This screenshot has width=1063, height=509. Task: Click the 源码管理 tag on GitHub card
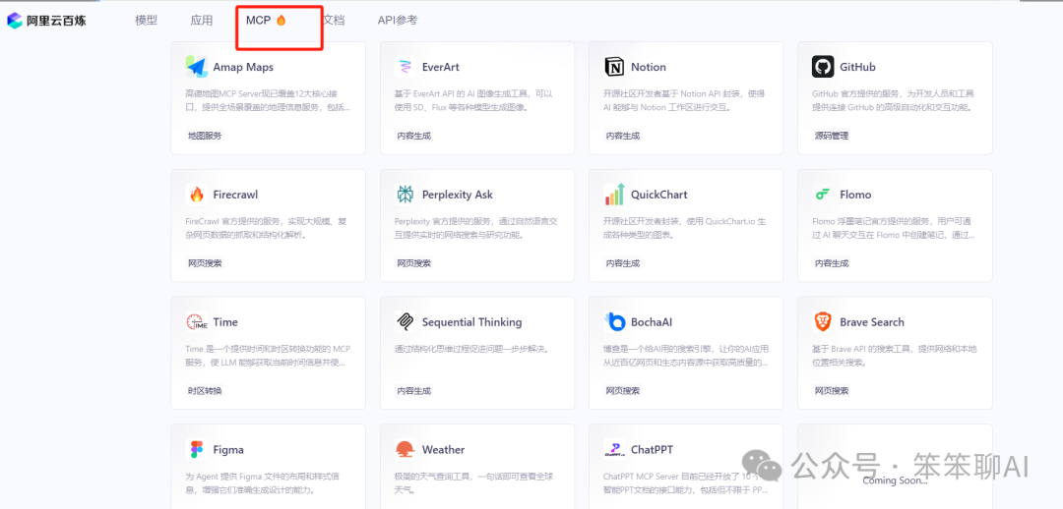[x=831, y=136]
